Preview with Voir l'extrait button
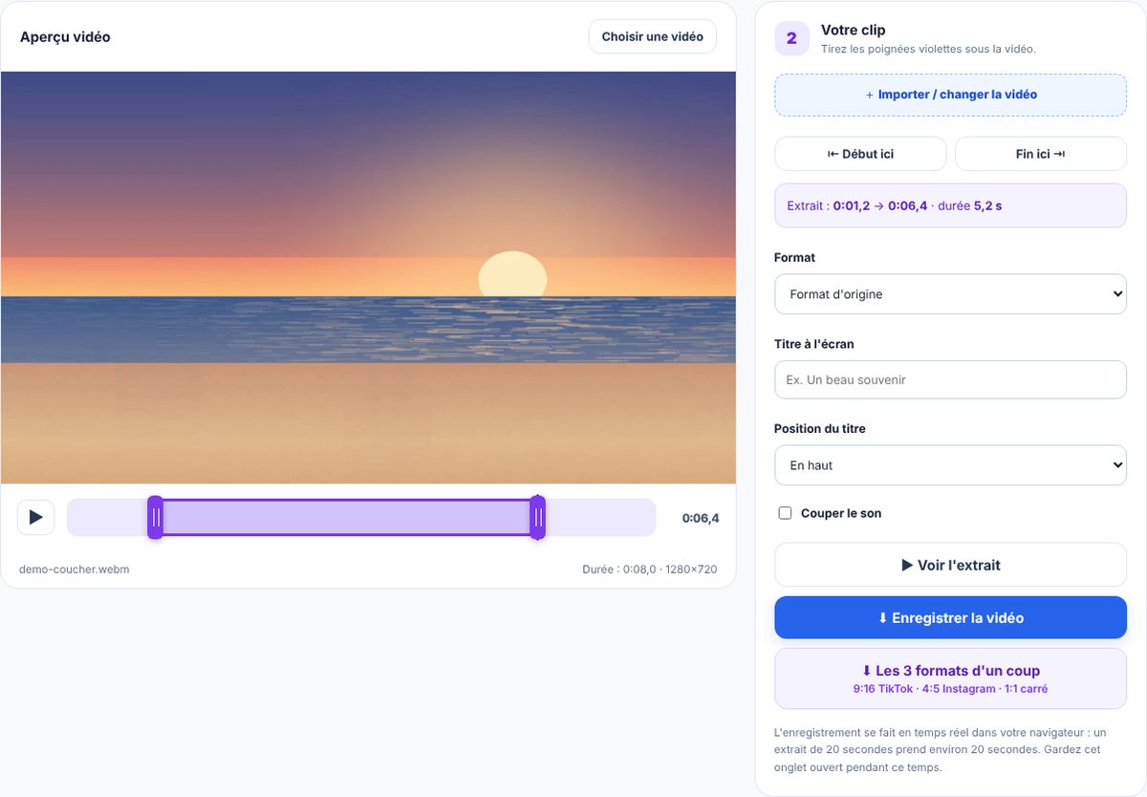This screenshot has width=1147, height=797. pos(950,565)
